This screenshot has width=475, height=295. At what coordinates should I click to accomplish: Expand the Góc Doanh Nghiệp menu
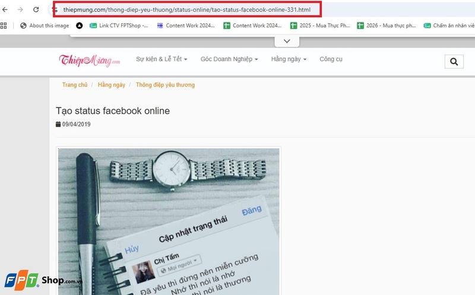click(x=229, y=59)
